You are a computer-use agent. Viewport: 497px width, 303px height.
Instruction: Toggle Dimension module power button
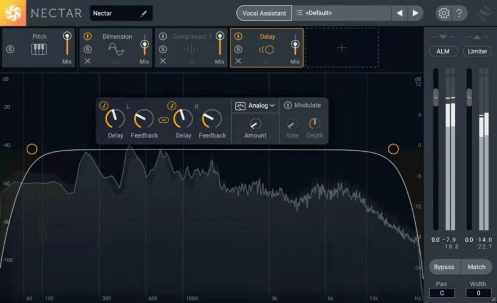click(87, 36)
